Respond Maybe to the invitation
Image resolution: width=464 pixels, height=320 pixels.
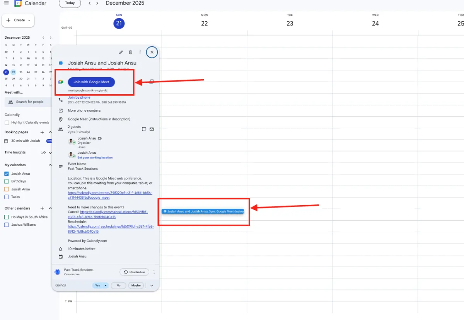pyautogui.click(x=136, y=286)
